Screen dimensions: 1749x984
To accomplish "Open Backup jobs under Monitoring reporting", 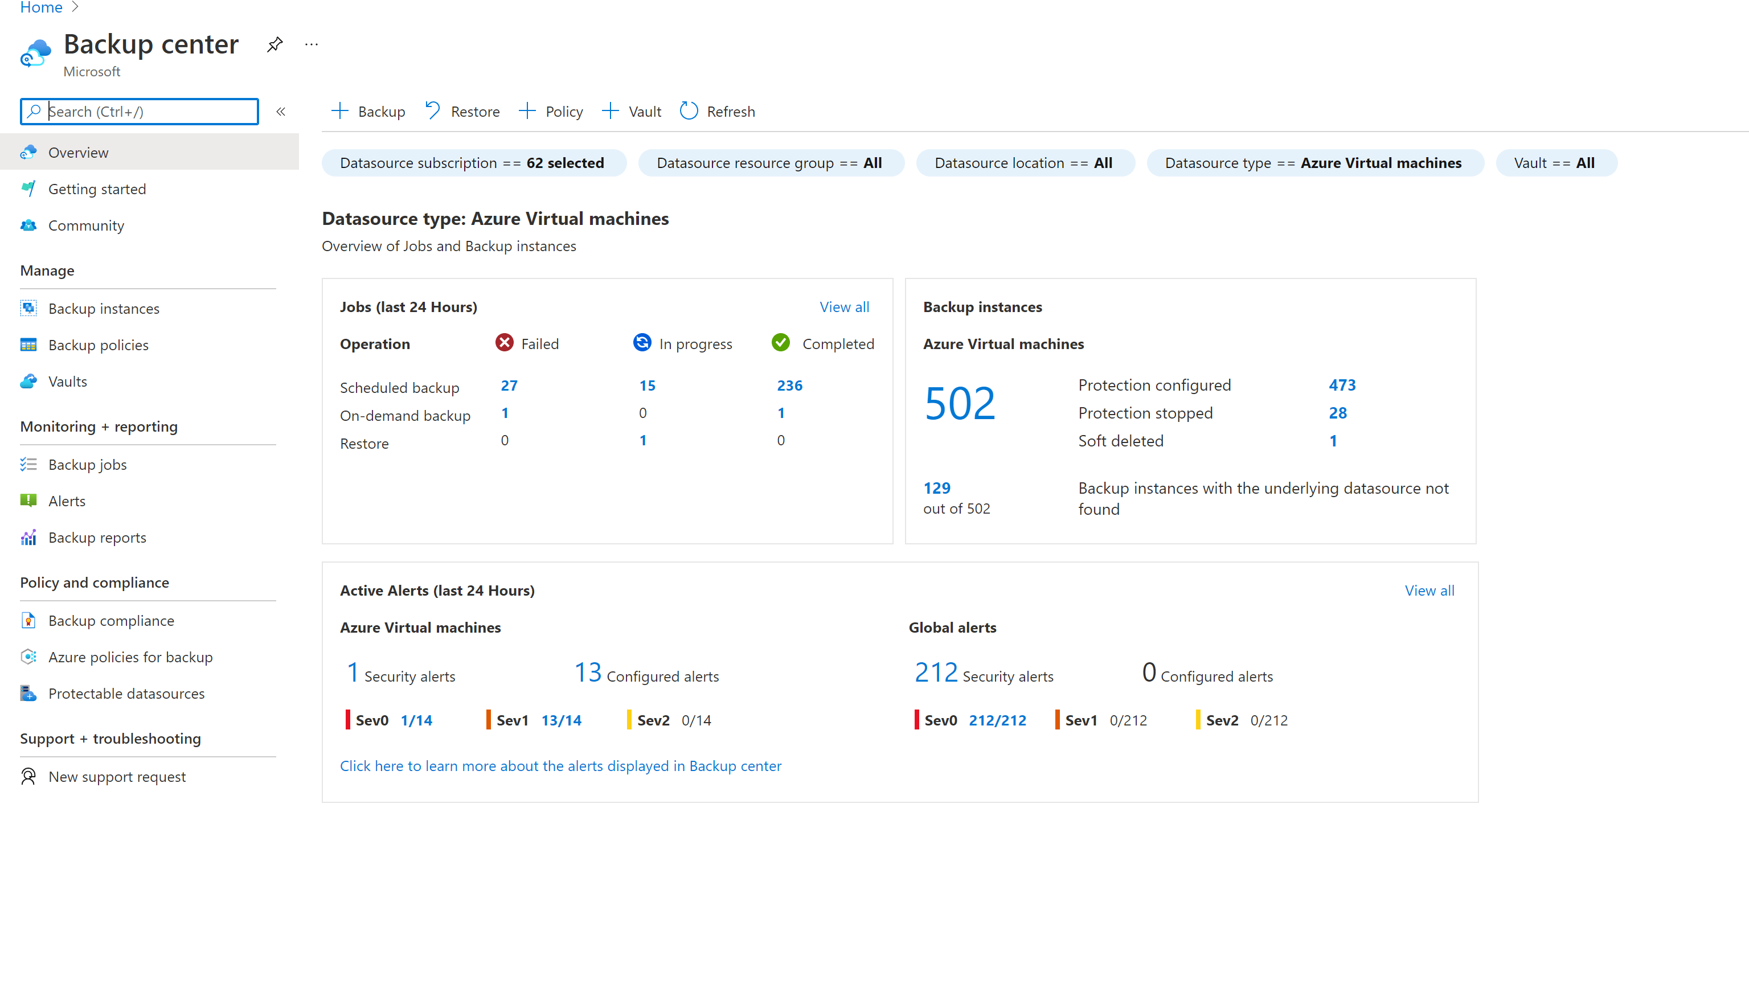I will 85,464.
